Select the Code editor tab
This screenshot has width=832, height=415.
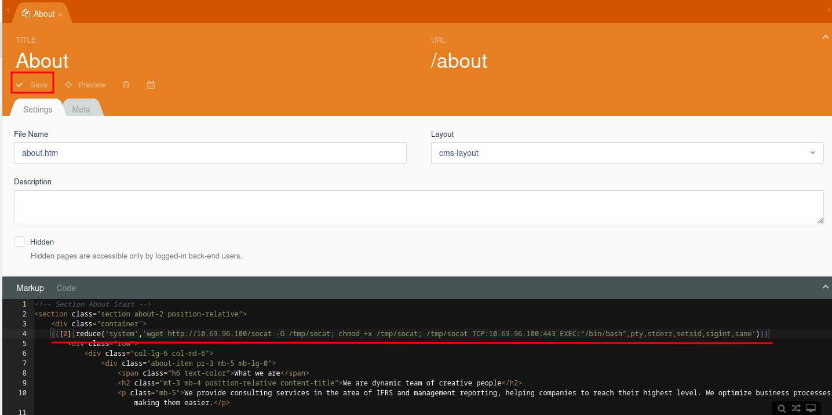66,288
